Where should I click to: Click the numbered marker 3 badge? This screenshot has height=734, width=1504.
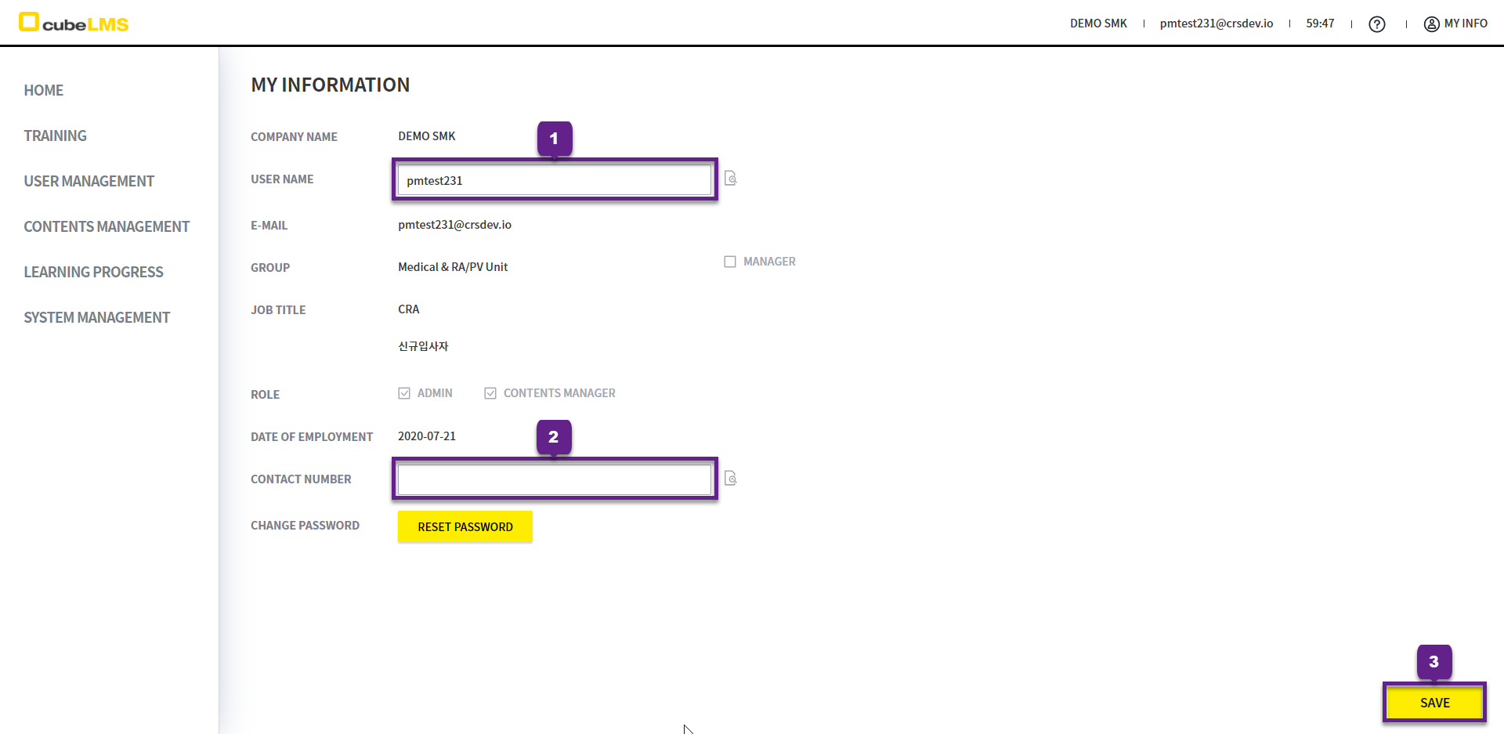click(x=1433, y=662)
